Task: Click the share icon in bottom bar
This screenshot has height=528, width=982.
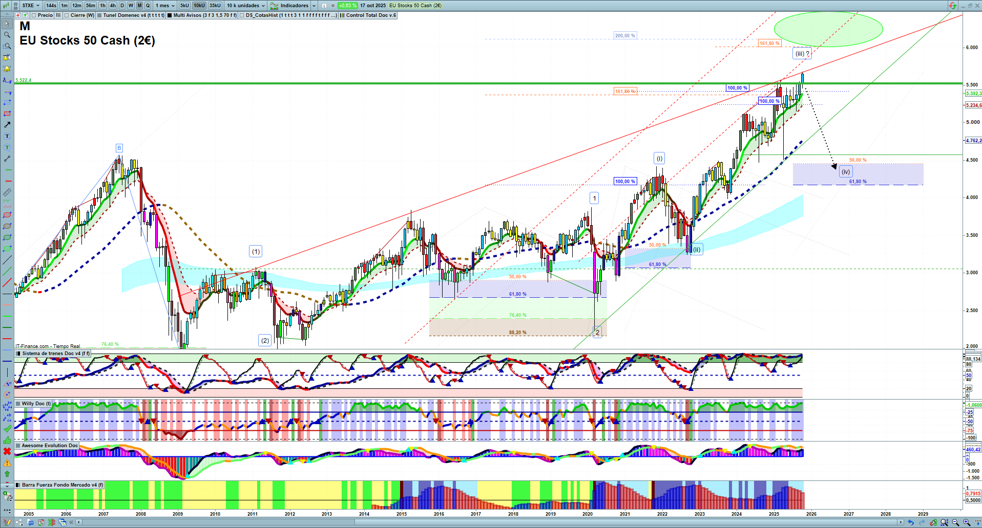Action: 19,522
